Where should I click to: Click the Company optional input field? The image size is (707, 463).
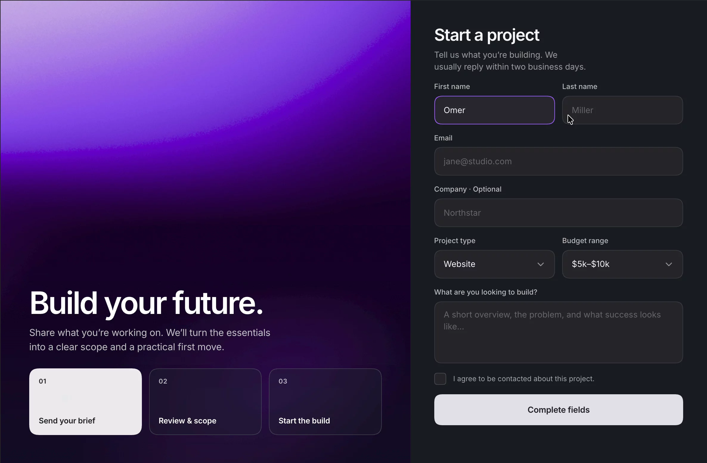click(558, 213)
